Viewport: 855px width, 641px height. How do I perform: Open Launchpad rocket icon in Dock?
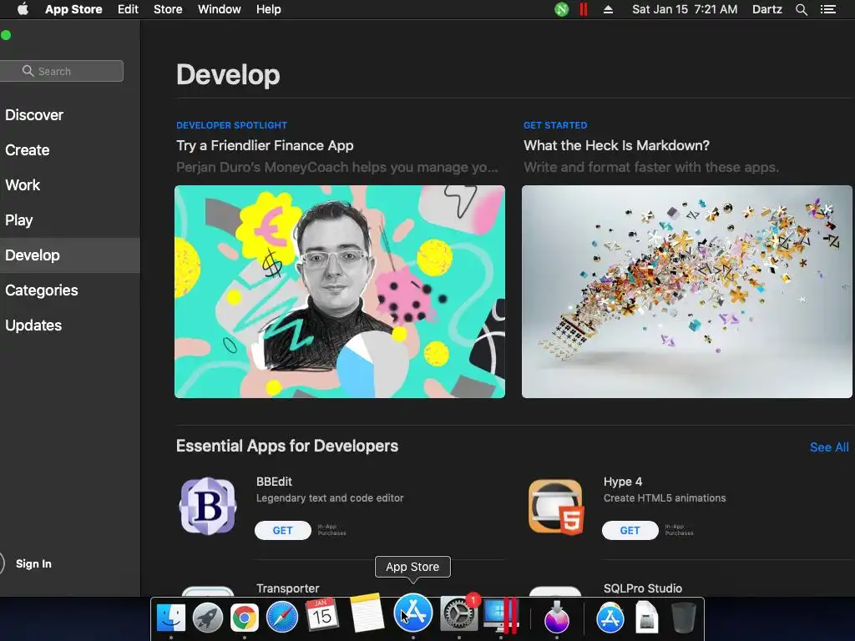(x=208, y=618)
